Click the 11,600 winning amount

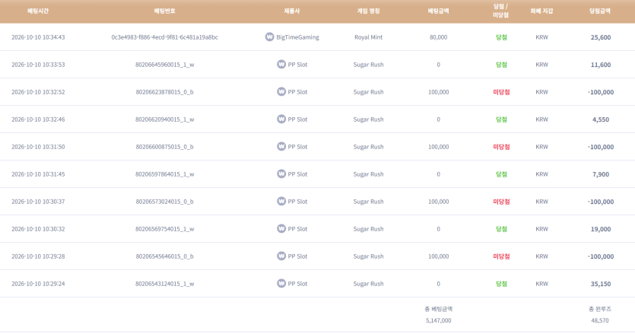coord(601,65)
